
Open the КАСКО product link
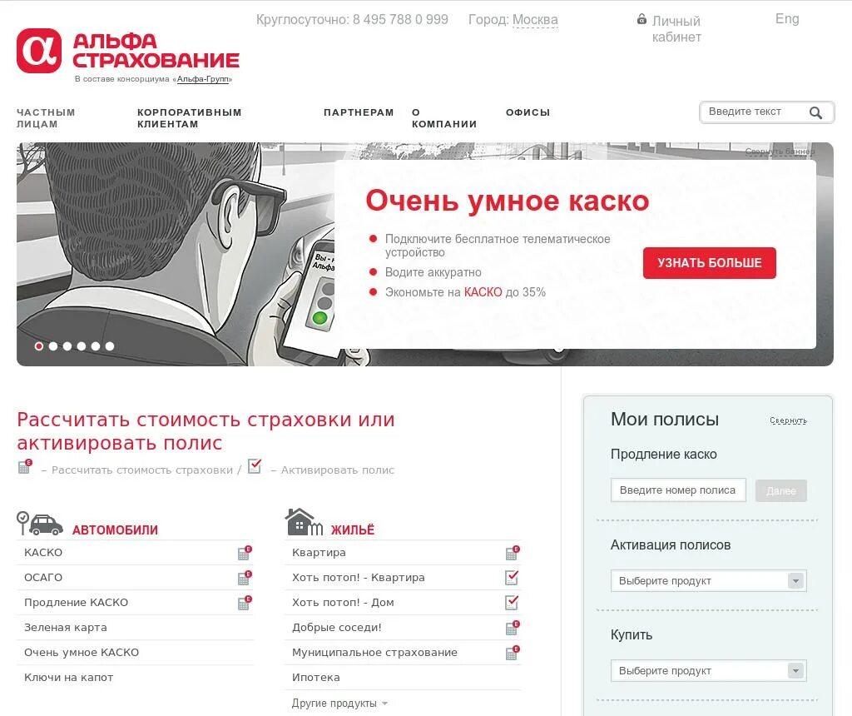[43, 552]
